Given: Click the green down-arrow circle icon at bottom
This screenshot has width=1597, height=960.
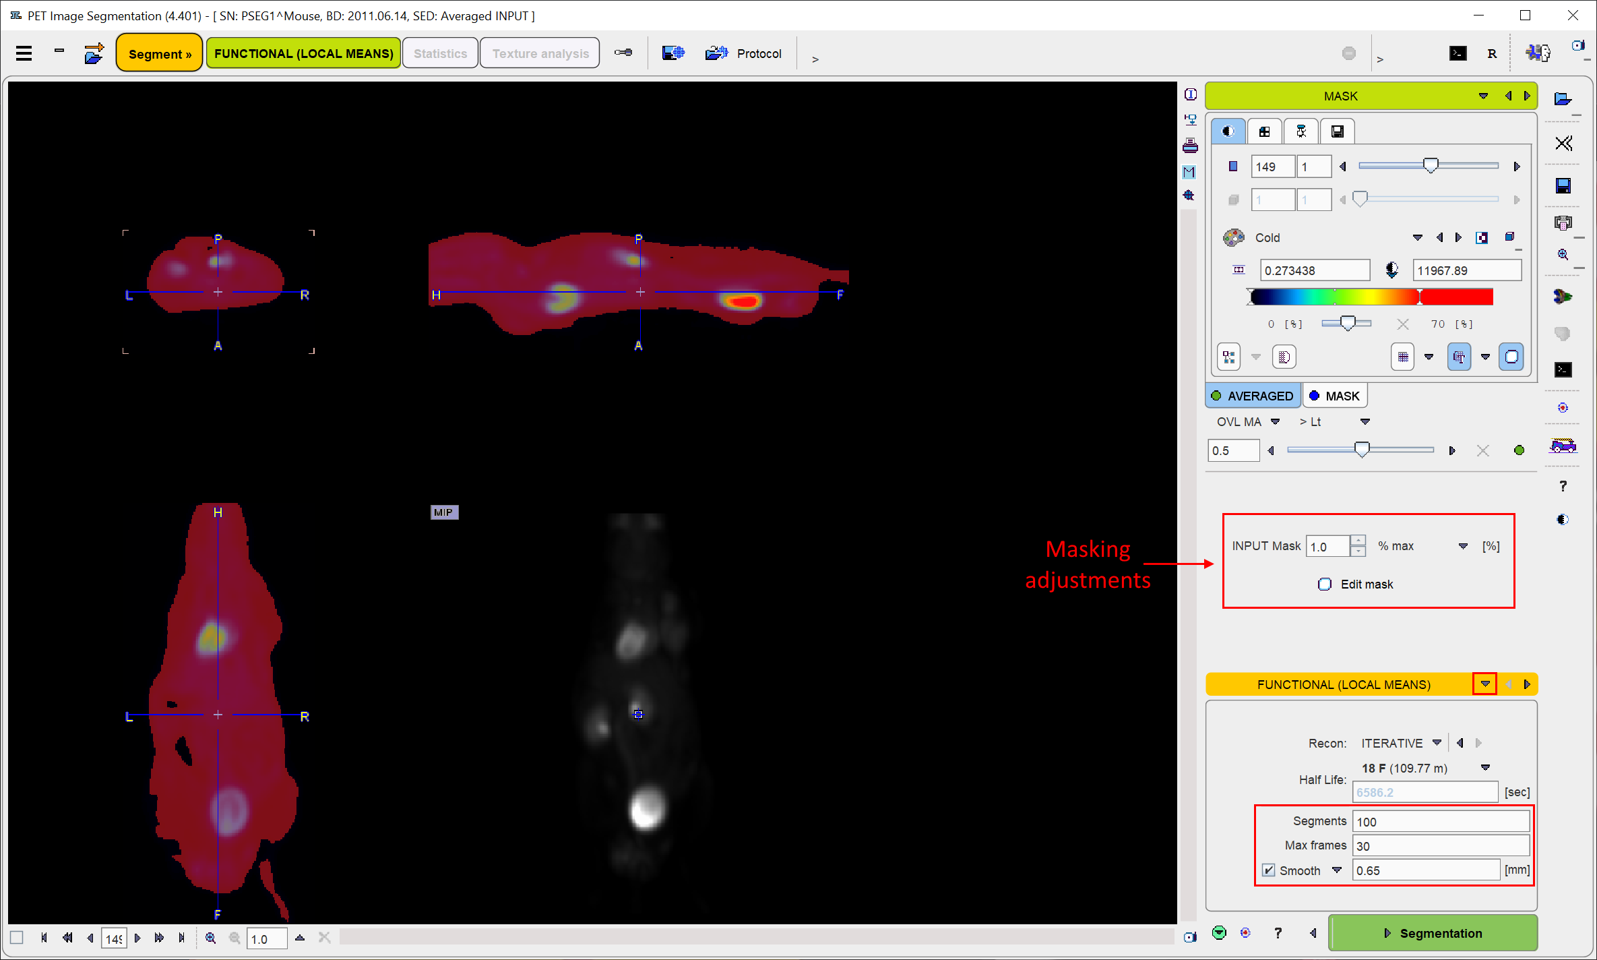Looking at the screenshot, I should pyautogui.click(x=1219, y=933).
